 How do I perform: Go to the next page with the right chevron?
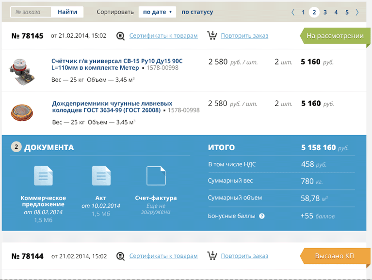(357, 12)
